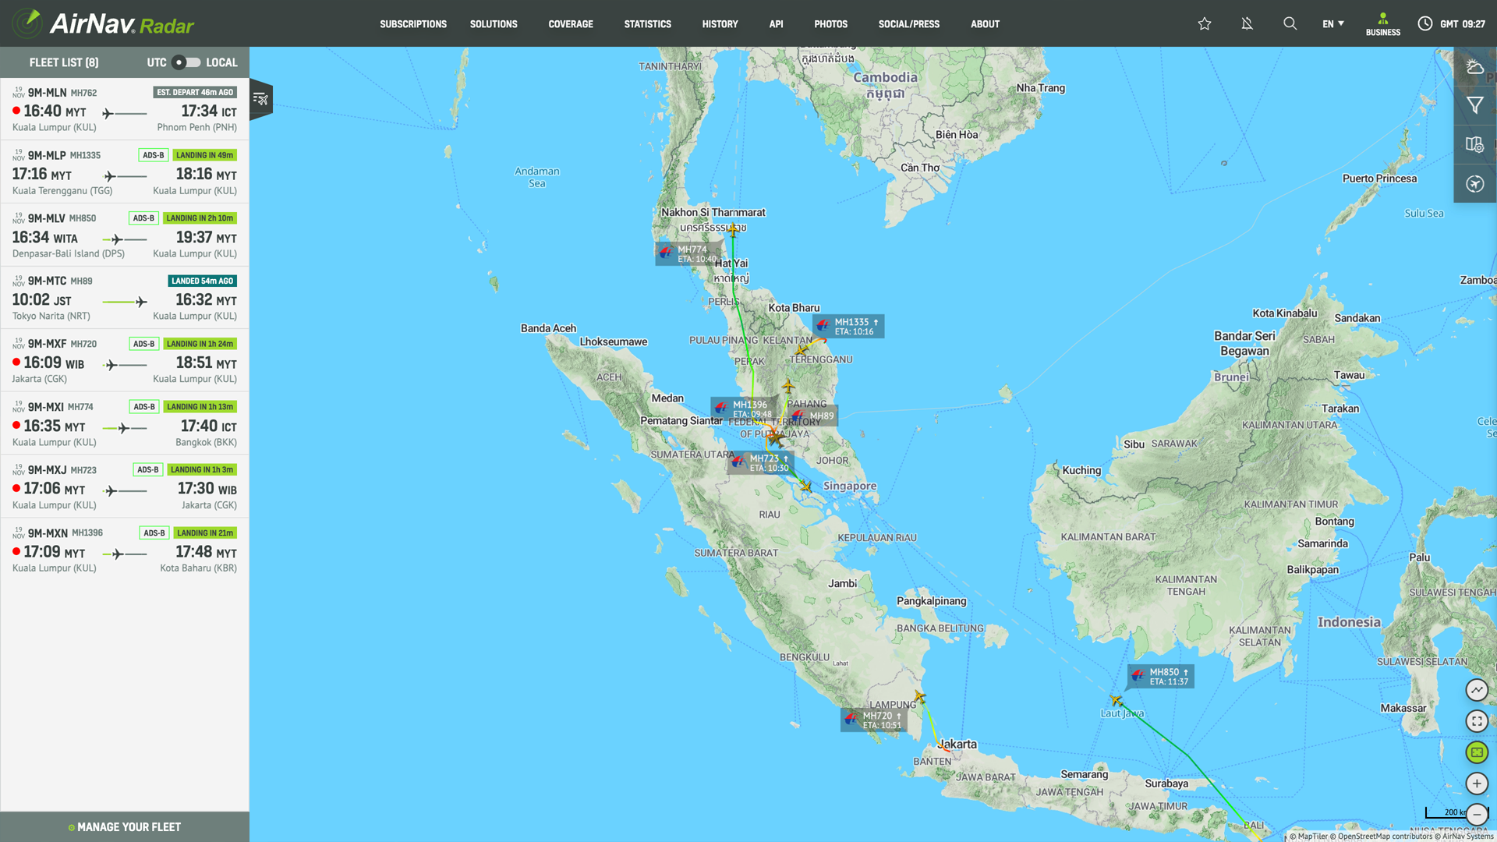Open the map filter funnel icon
This screenshot has height=842, width=1497.
(1474, 105)
